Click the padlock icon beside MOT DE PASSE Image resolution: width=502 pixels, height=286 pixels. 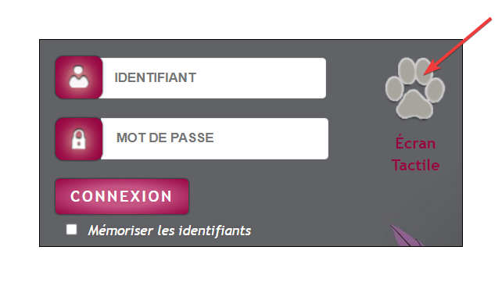point(79,139)
